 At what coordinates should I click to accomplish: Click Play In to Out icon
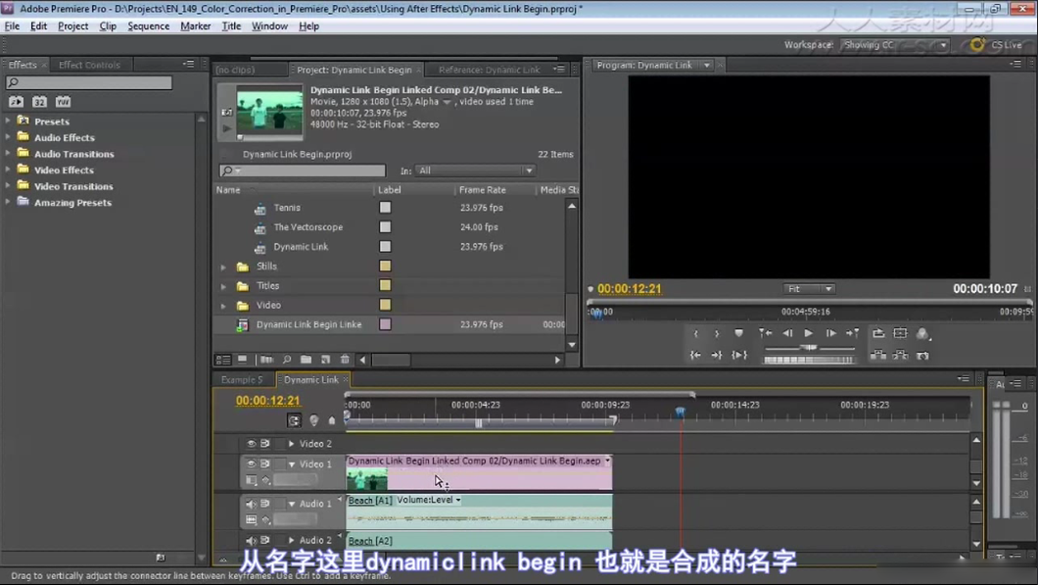tap(739, 355)
